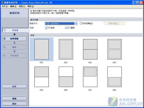
Task: Click the 001 layout label
Action: coord(41,62)
